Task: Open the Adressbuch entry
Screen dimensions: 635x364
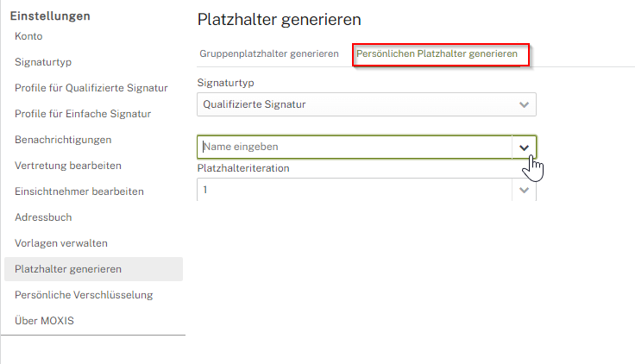Action: point(43,217)
